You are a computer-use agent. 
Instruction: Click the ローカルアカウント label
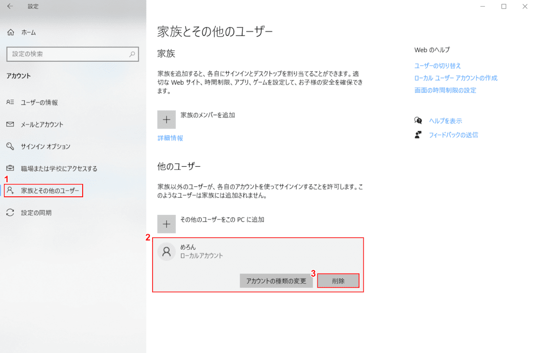202,255
